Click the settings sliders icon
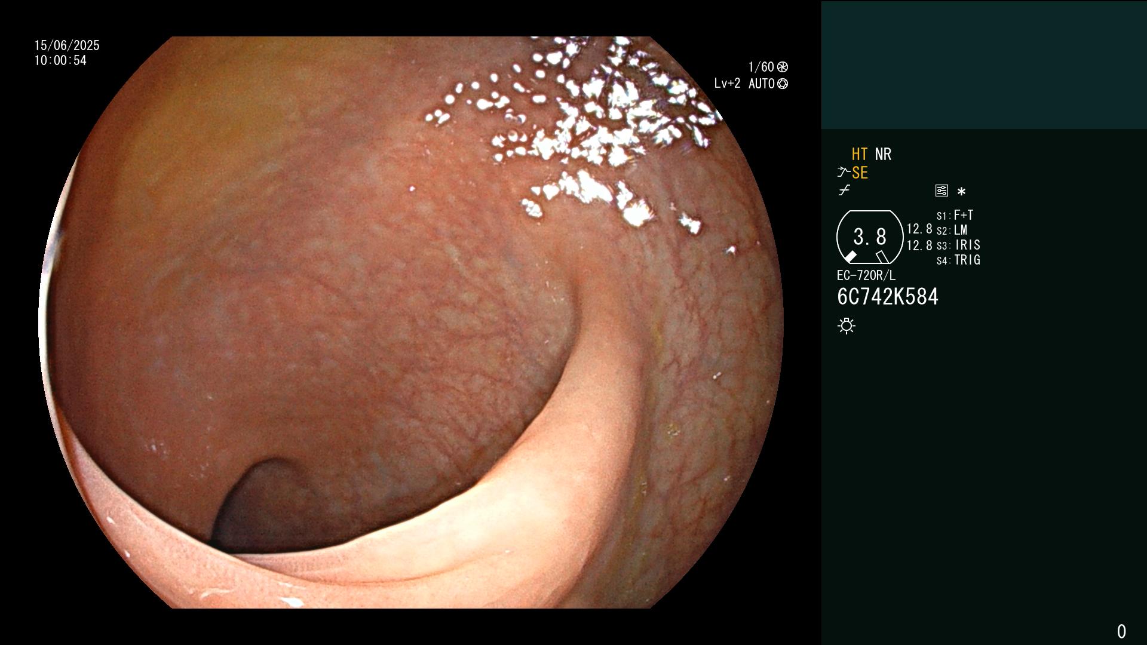This screenshot has width=1147, height=645. pos(941,191)
